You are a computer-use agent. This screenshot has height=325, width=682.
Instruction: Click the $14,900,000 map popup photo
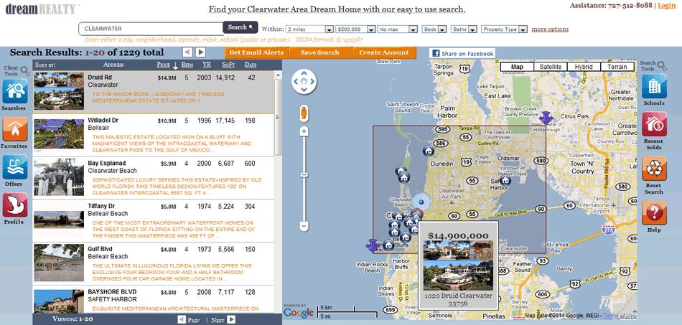click(x=458, y=265)
